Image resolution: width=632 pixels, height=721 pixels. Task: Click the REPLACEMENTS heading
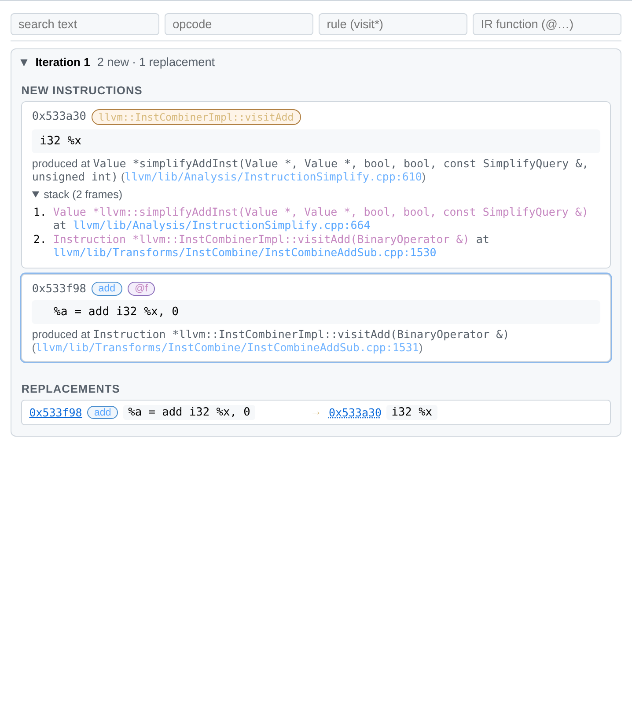[70, 389]
